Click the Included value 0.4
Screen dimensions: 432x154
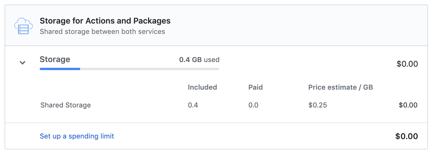pos(193,105)
